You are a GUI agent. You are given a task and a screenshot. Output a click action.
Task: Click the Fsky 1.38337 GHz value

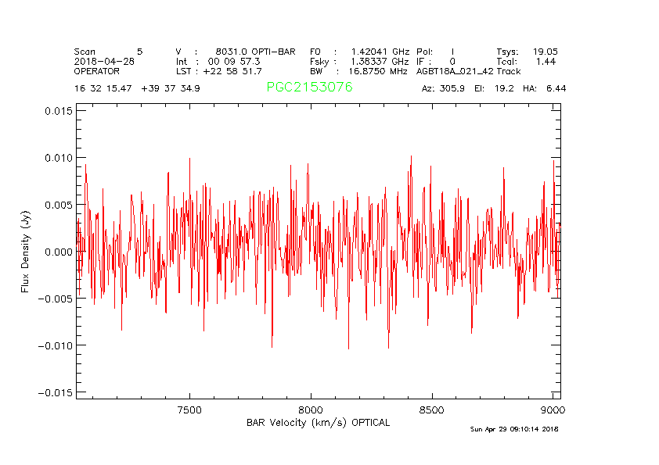(x=359, y=61)
